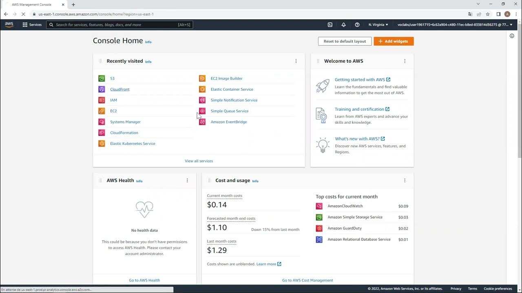Screen dimensions: 522x293
Task: Open the notifications bell
Action: pyautogui.click(x=343, y=24)
